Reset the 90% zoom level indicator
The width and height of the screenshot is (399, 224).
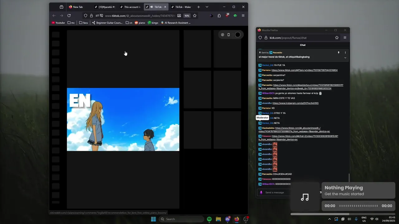click(187, 16)
